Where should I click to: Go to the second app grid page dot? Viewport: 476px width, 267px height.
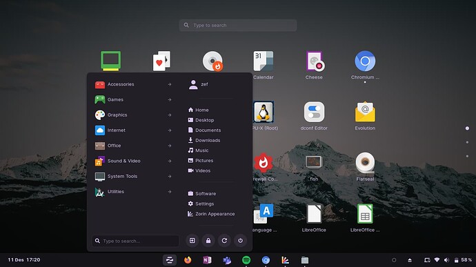click(467, 142)
